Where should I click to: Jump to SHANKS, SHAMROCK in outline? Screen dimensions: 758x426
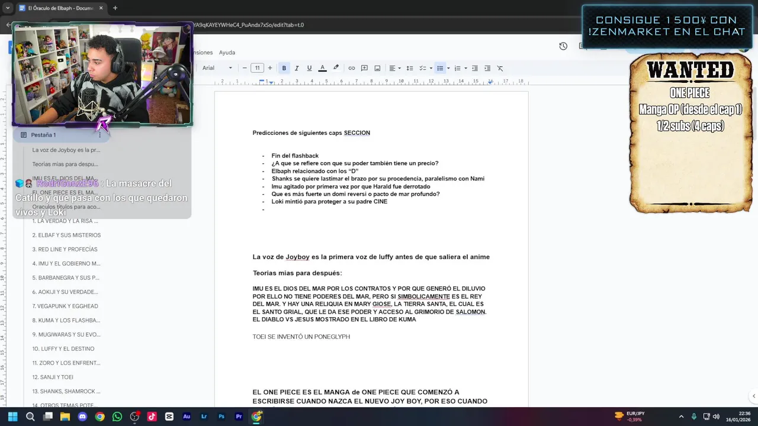click(66, 391)
